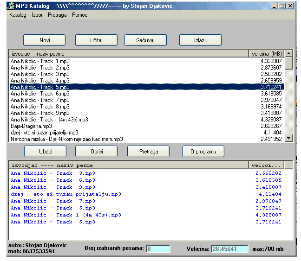The height and width of the screenshot is (261, 301).
Task: Click the Pretraga button below the list
Action: pos(148,152)
